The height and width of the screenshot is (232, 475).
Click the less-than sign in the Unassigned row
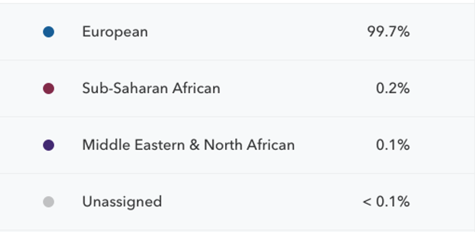[367, 202]
